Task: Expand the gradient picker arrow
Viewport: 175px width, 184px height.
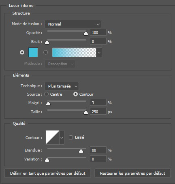Action: [x=99, y=52]
